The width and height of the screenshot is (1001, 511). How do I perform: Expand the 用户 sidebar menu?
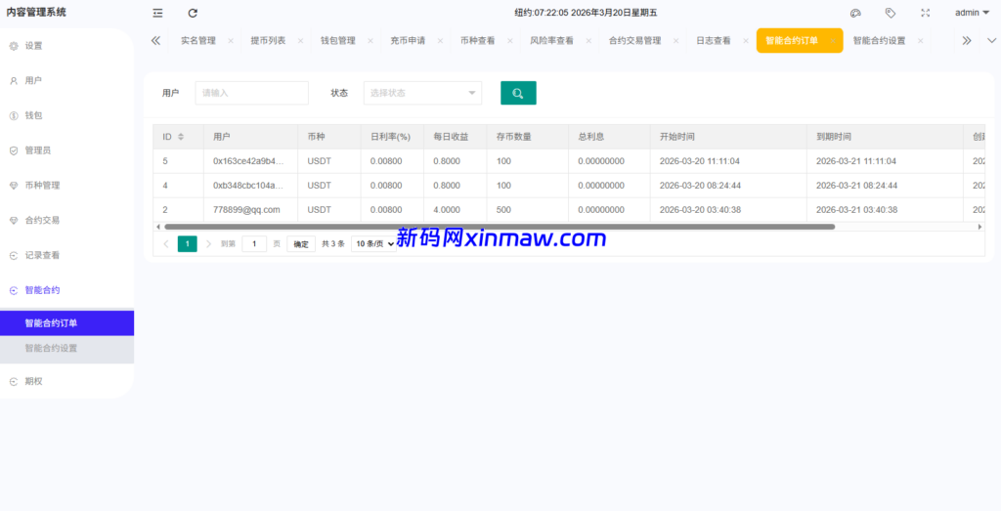(x=67, y=81)
